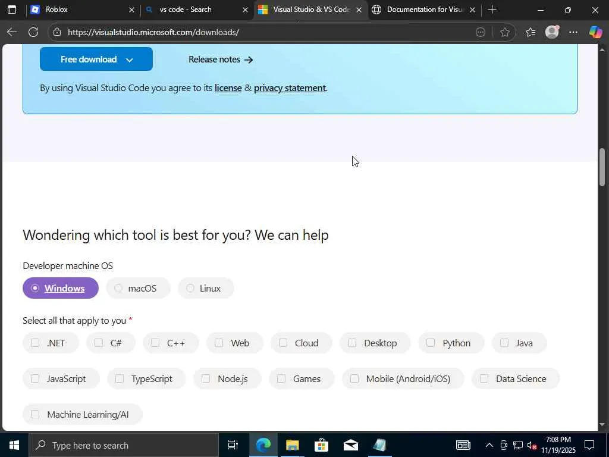The image size is (609, 457).
Task: Close the vs code - Search tab
Action: [x=245, y=10]
